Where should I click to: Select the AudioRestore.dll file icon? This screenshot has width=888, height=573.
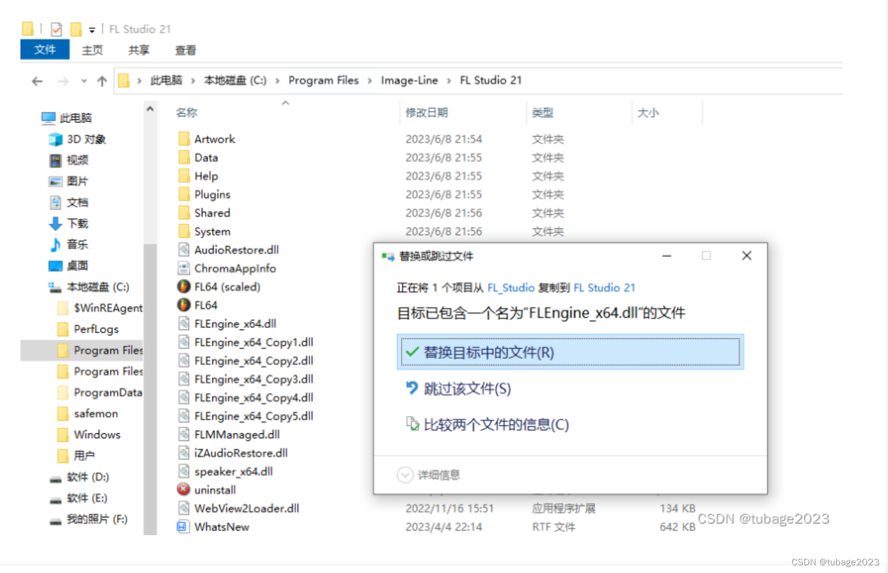tap(184, 250)
